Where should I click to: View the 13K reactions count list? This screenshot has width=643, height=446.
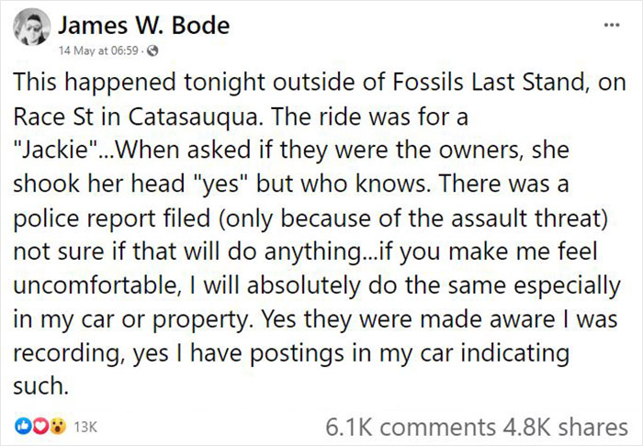click(x=85, y=428)
